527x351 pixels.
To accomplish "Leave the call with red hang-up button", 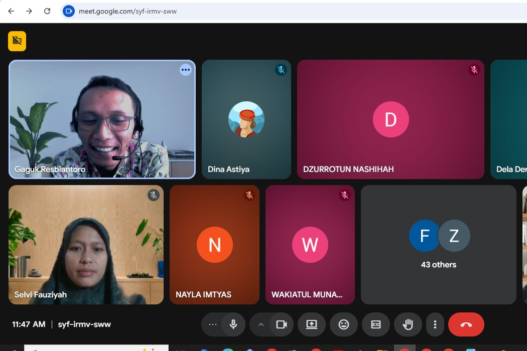I will click(466, 324).
